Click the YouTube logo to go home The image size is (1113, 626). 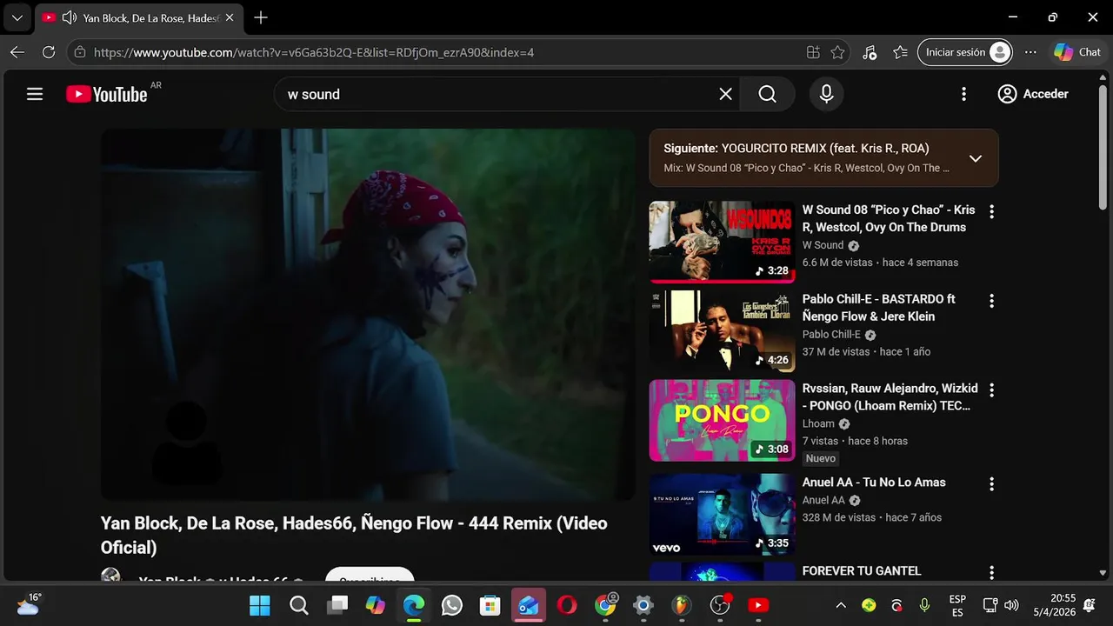107,94
